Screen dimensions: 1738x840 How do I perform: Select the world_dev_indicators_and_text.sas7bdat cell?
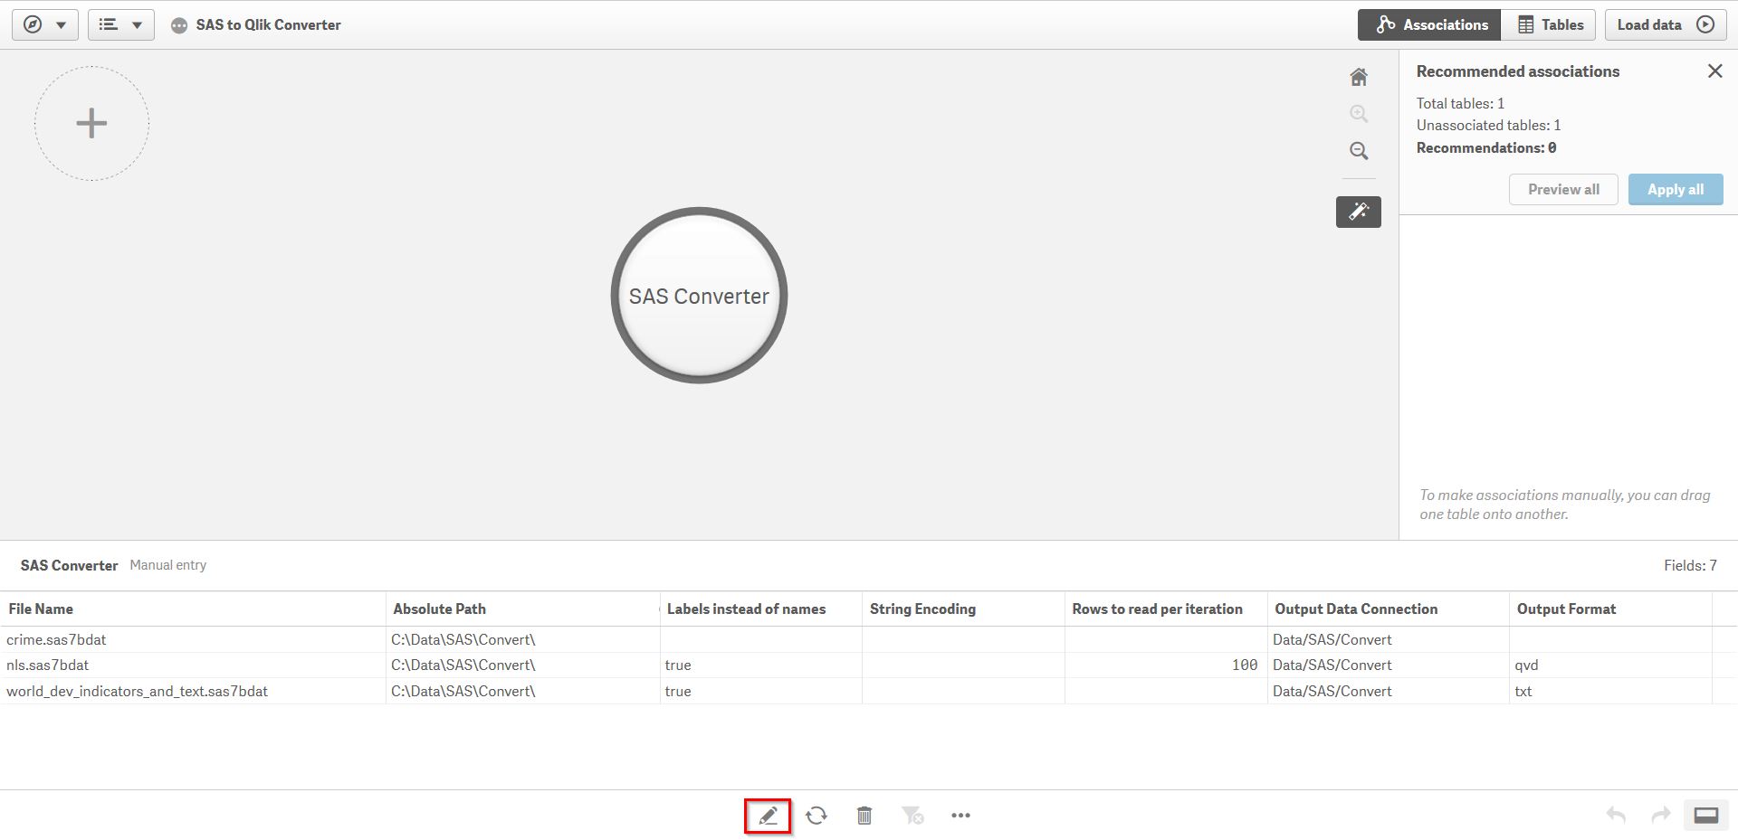coord(193,691)
